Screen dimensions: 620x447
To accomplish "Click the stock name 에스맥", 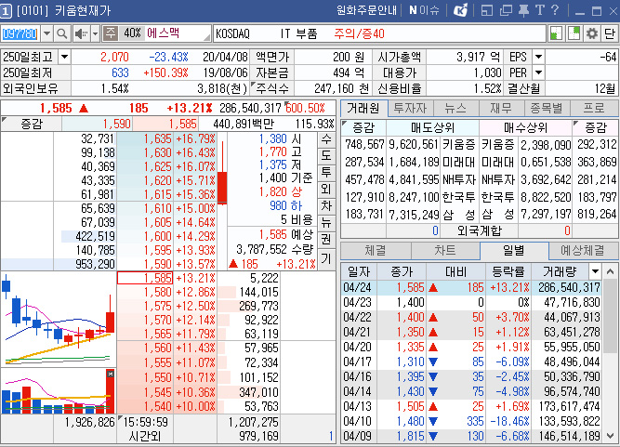I will click(x=163, y=33).
